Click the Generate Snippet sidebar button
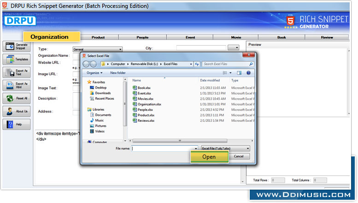 pos(17,47)
